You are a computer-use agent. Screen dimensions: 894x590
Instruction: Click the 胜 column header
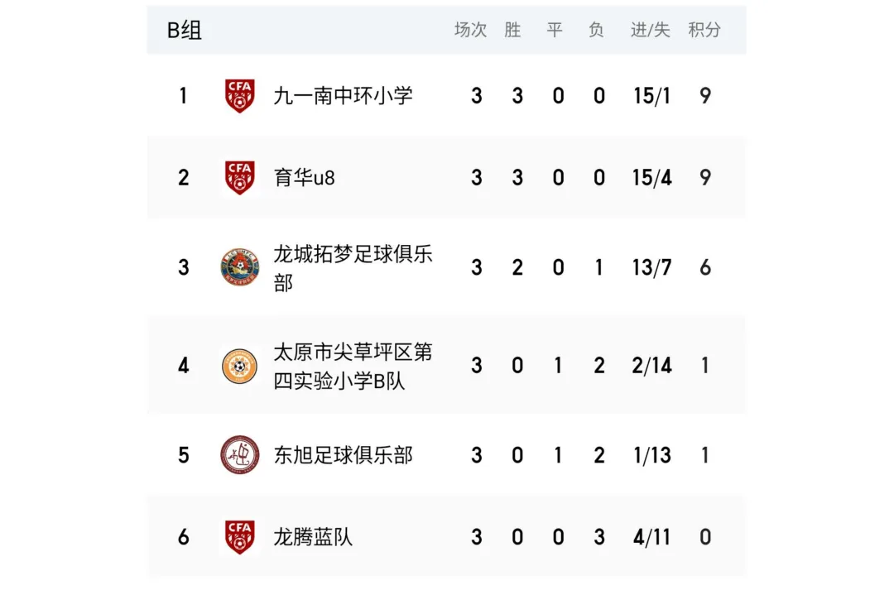point(512,30)
